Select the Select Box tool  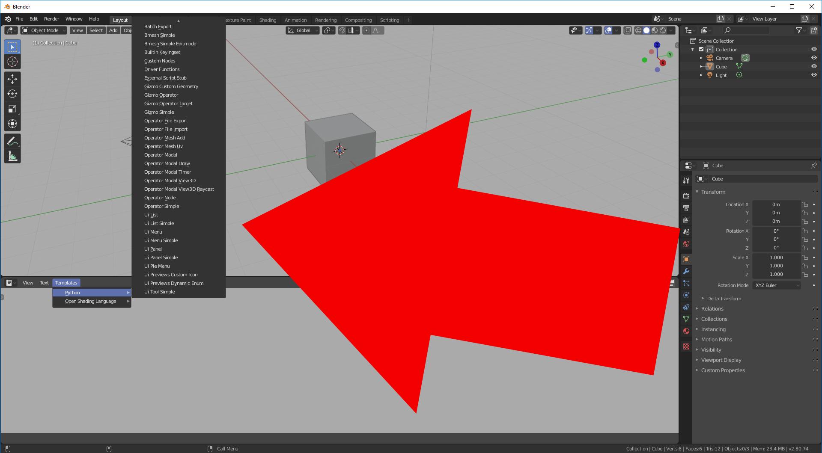(12, 47)
